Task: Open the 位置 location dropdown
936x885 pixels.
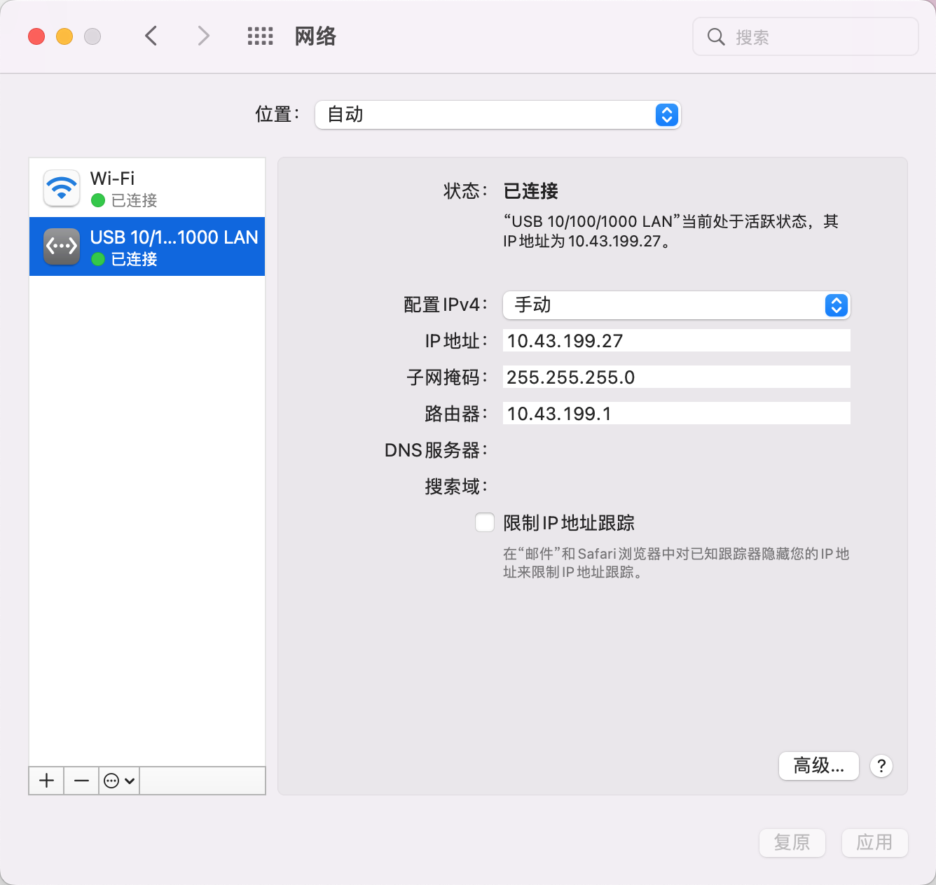Action: 497,115
